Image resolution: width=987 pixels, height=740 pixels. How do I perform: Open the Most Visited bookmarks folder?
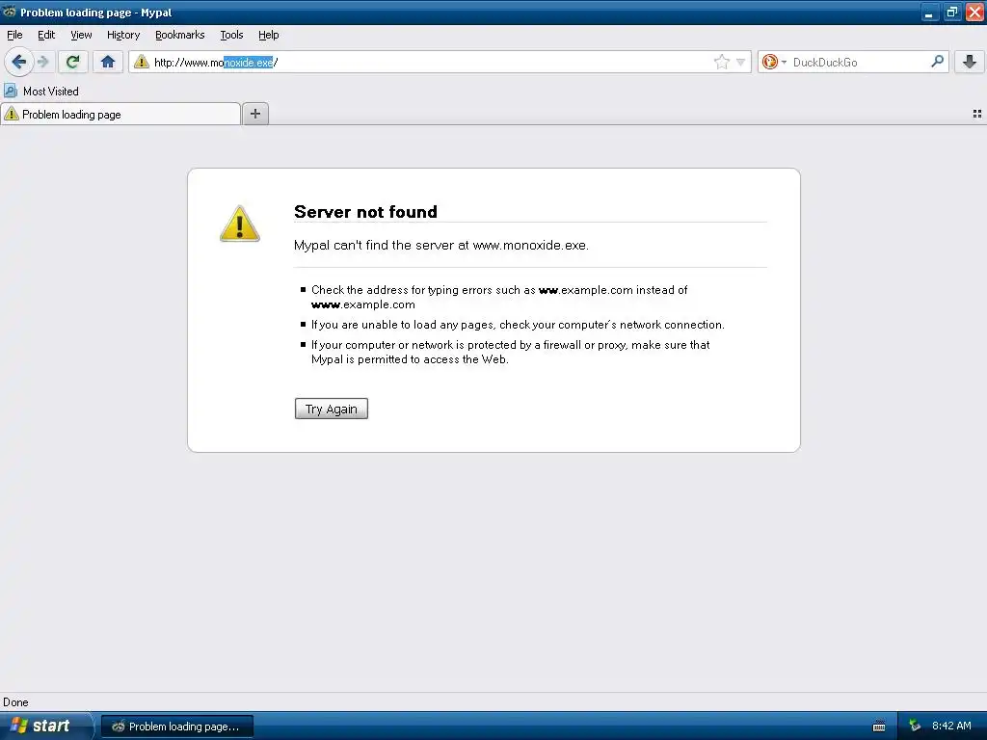click(x=41, y=92)
